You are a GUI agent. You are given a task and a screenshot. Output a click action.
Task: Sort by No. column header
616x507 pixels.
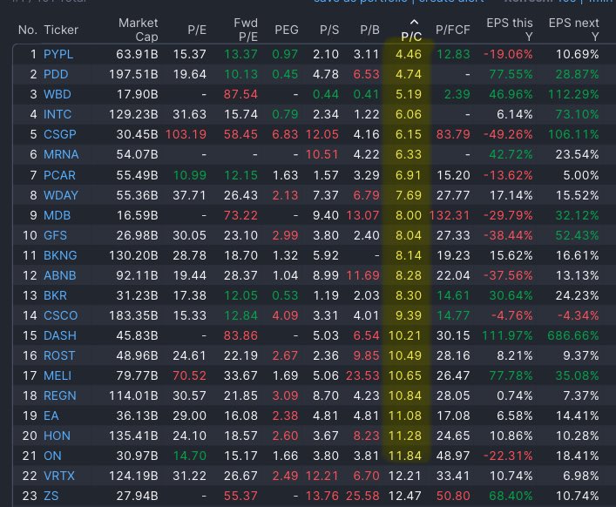28,30
